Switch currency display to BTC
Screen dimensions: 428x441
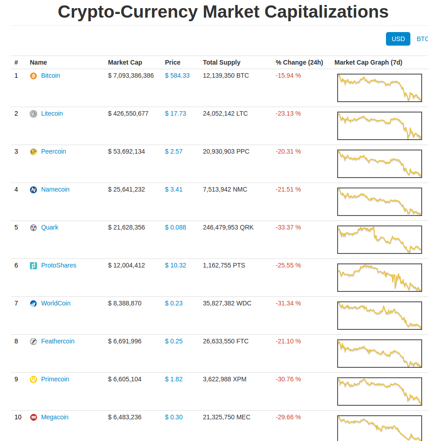point(422,39)
